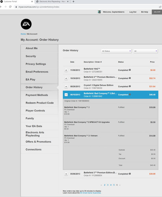Collapse the 06/10/2013 Bad Company 2 order
The image size is (162, 197).
[66, 95]
